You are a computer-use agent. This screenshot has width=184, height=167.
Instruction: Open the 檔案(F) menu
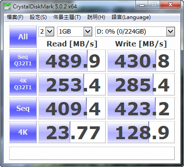tap(15, 17)
